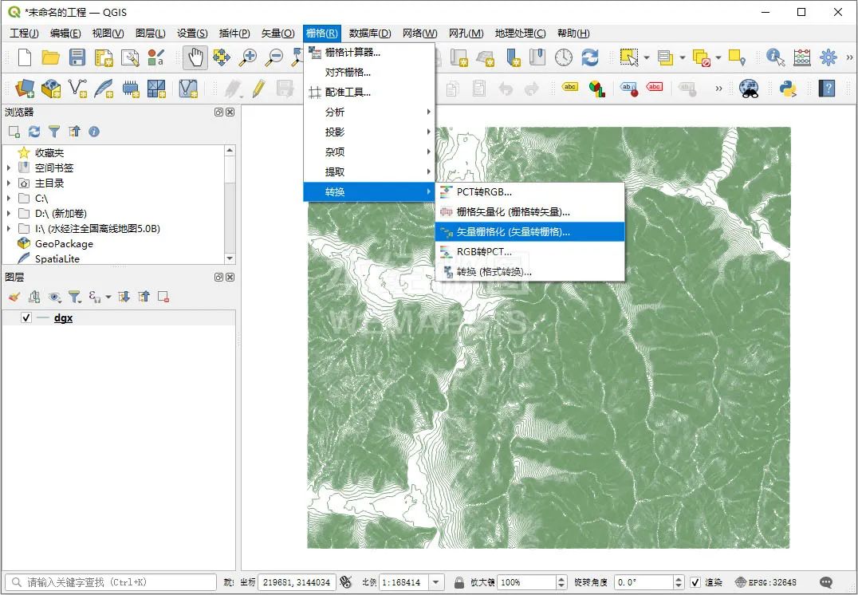Choose 转换 (格式转换) menu item
The height and width of the screenshot is (595, 858).
point(529,271)
